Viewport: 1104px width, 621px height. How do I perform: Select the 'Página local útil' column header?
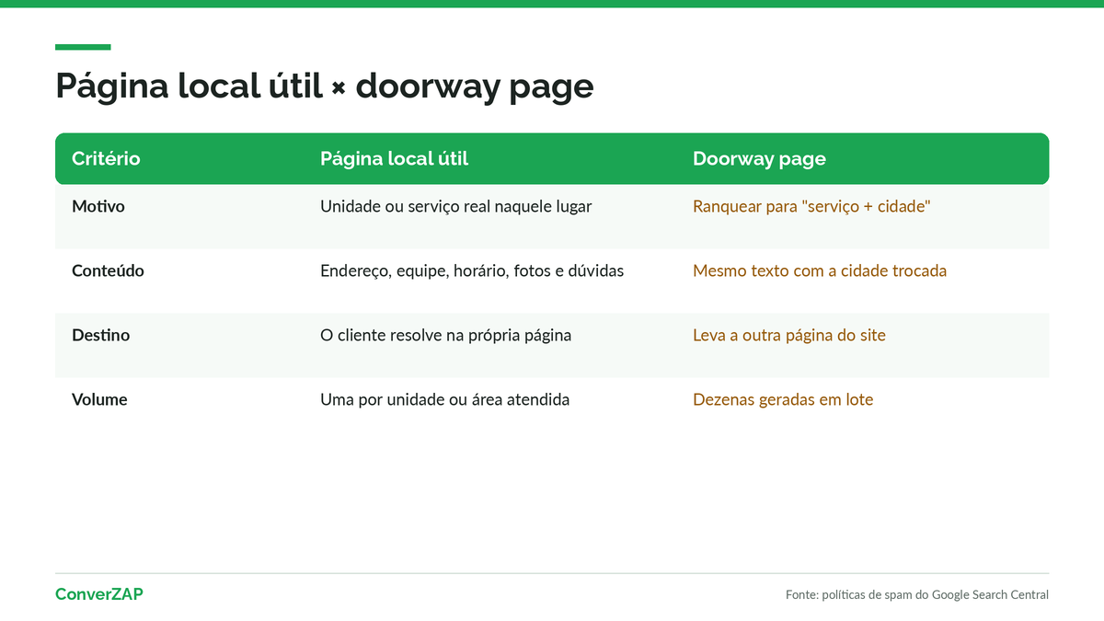pyautogui.click(x=394, y=158)
